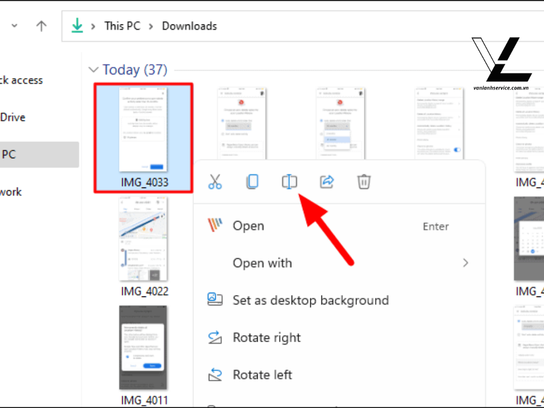Click the Set as desktop background icon
The height and width of the screenshot is (408, 544).
click(215, 299)
